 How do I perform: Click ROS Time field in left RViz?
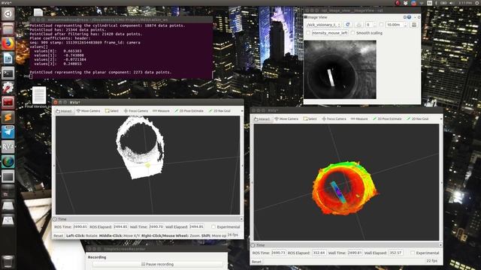tap(80, 226)
